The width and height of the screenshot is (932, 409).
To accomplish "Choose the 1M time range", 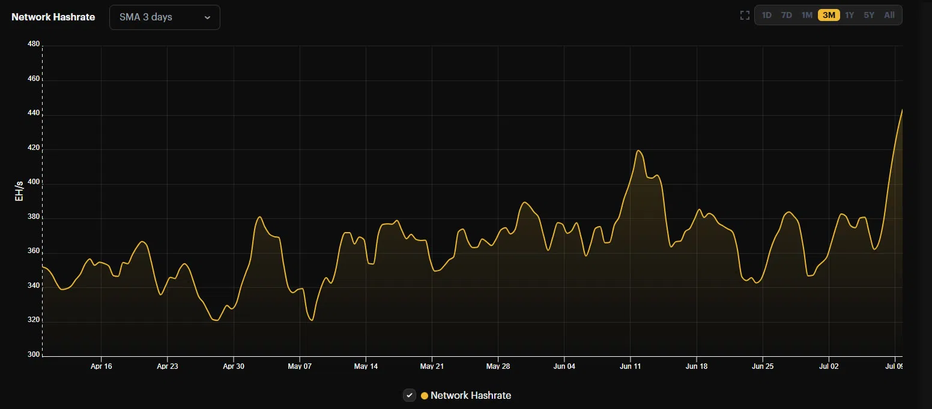I will [806, 16].
